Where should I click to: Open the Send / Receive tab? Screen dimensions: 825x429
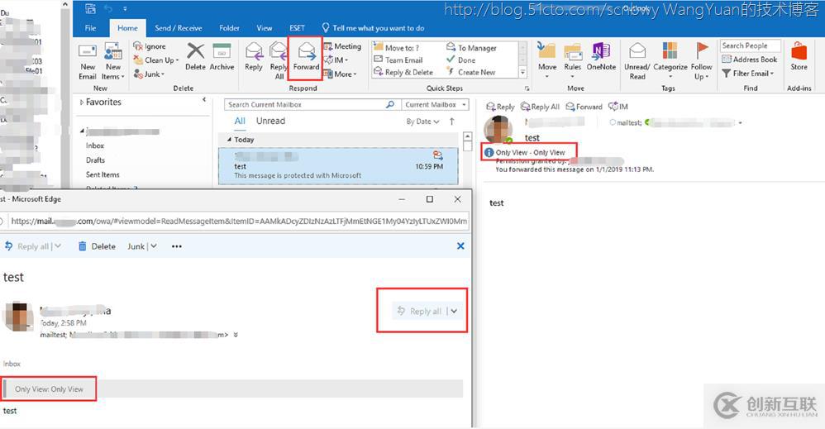[x=179, y=28]
